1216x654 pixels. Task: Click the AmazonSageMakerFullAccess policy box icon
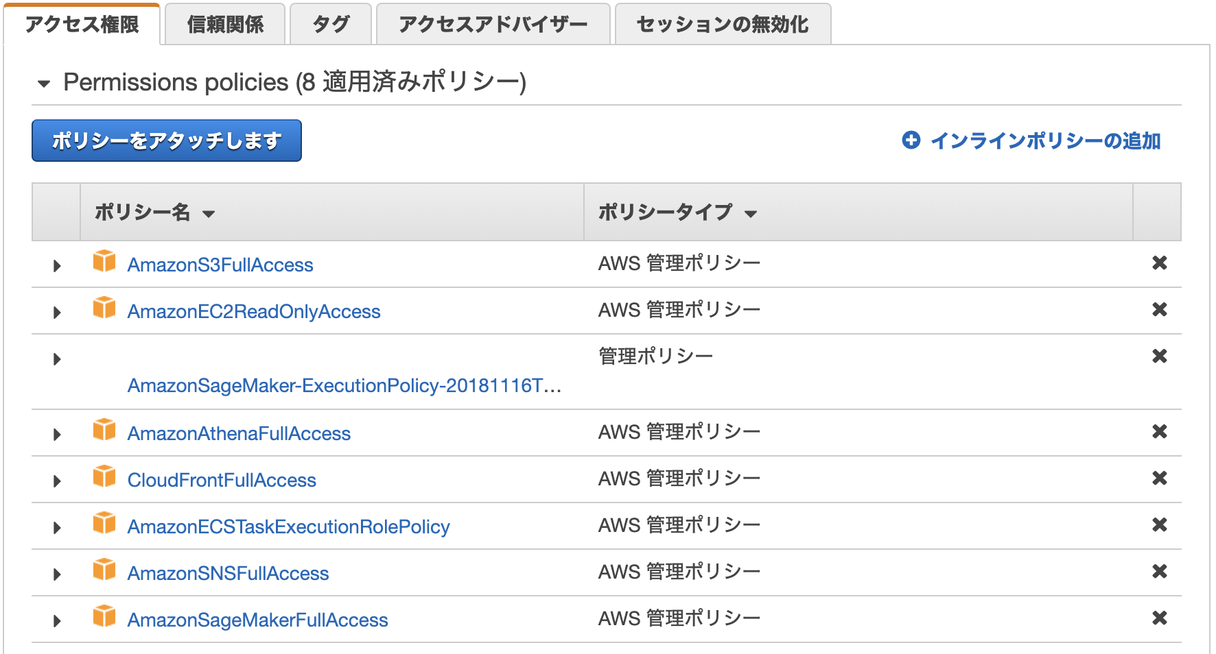pyautogui.click(x=104, y=616)
